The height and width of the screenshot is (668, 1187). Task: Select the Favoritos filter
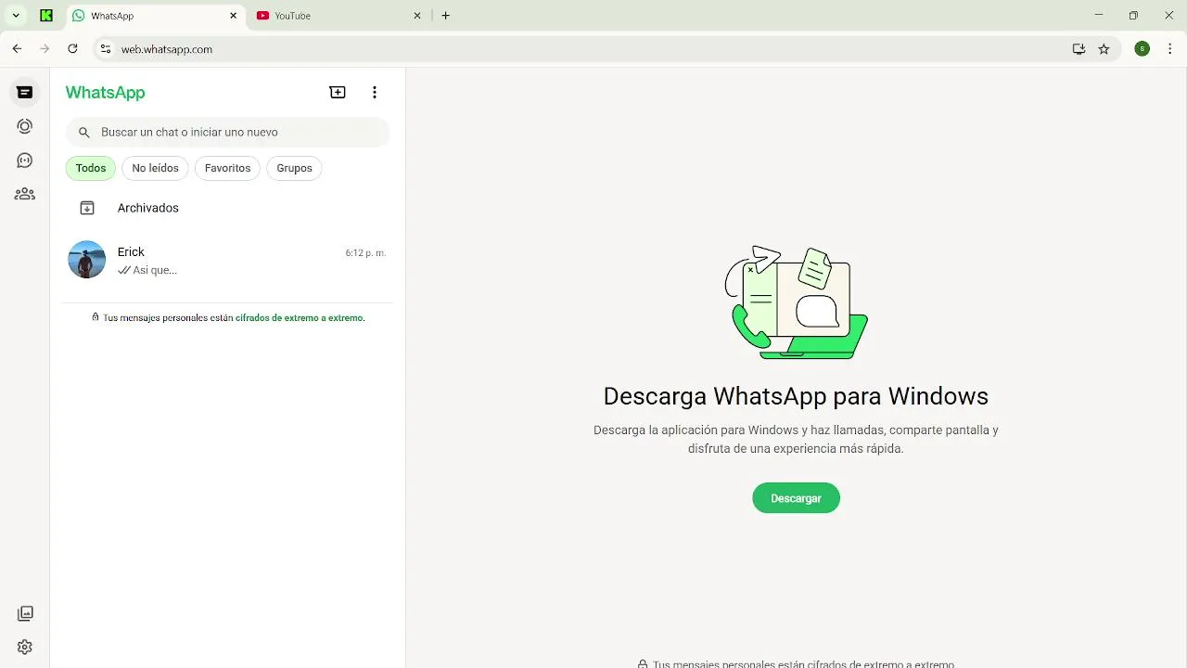tap(227, 168)
